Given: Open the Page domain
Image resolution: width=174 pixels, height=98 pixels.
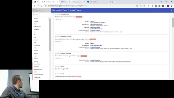Looking at the screenshot, I should (35, 43).
